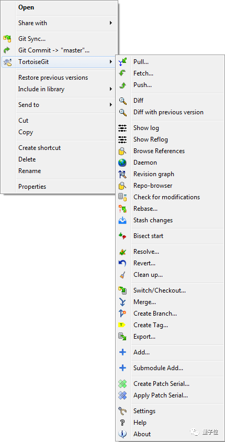
Task: Click the Settings wrench icon
Action: 122,411
